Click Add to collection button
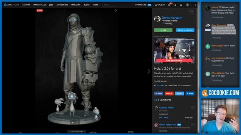This screenshot has width=241, height=135. (185, 30)
